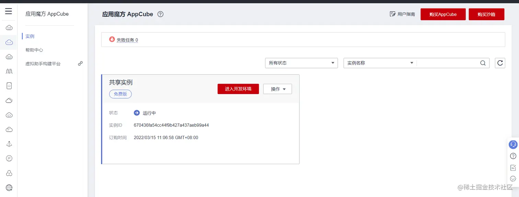The image size is (519, 197).
Task: Expand the 操作 dropdown on shared instance
Action: pos(277,89)
